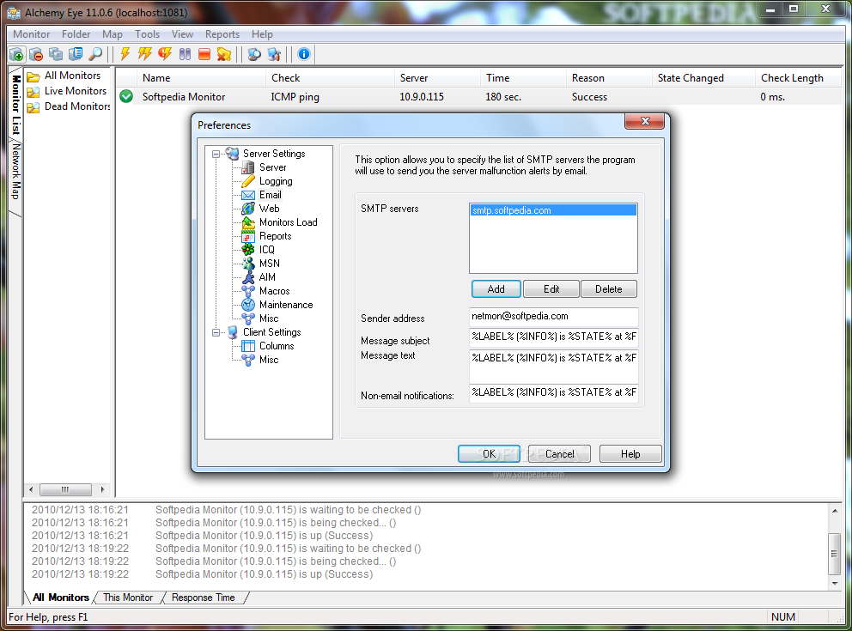Click the pause monitoring toolbar icon
The height and width of the screenshot is (631, 852).
point(185,54)
